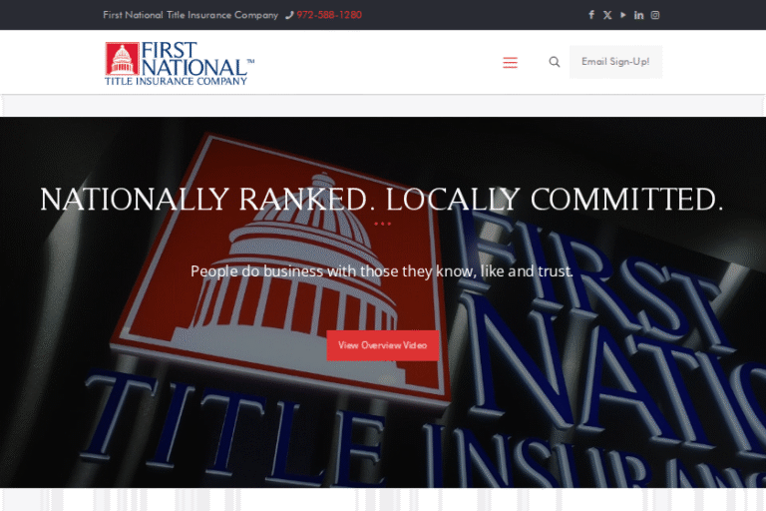Open the YouTube channel icon

coord(623,15)
